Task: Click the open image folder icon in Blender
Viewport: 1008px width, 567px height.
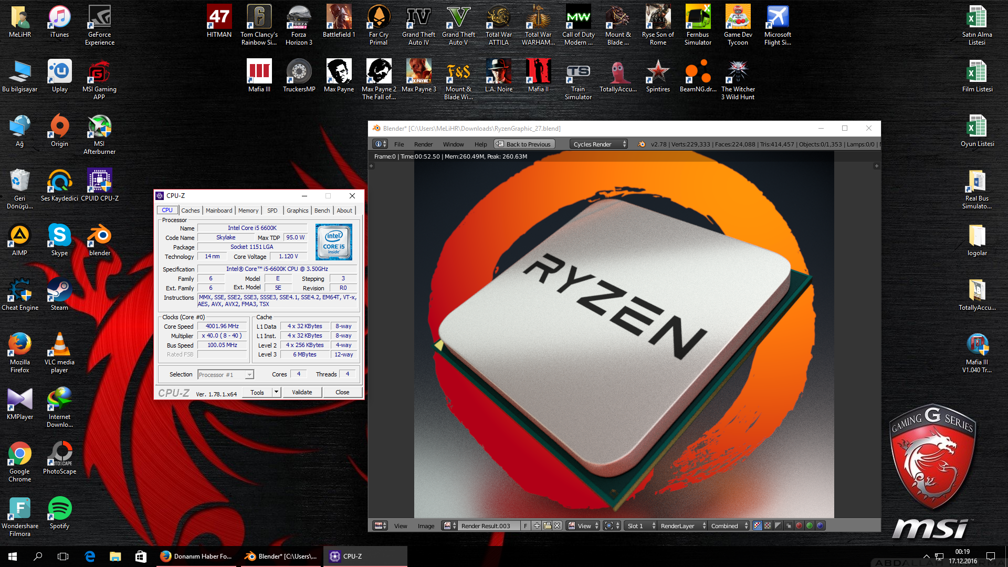Action: (547, 526)
